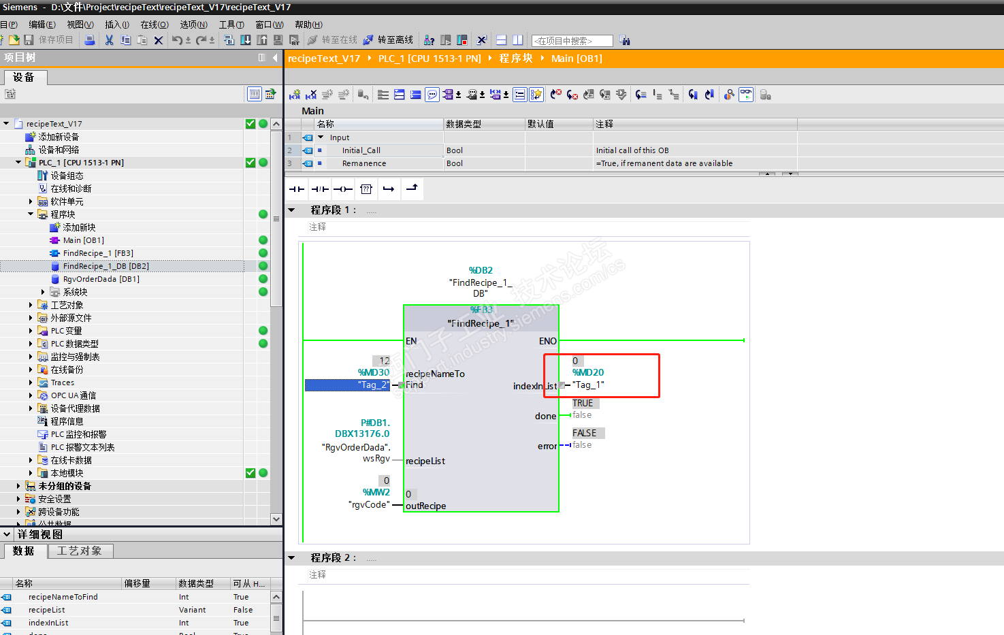The height and width of the screenshot is (635, 1004).
Task: Click the print icon in main toolbar
Action: coord(89,40)
